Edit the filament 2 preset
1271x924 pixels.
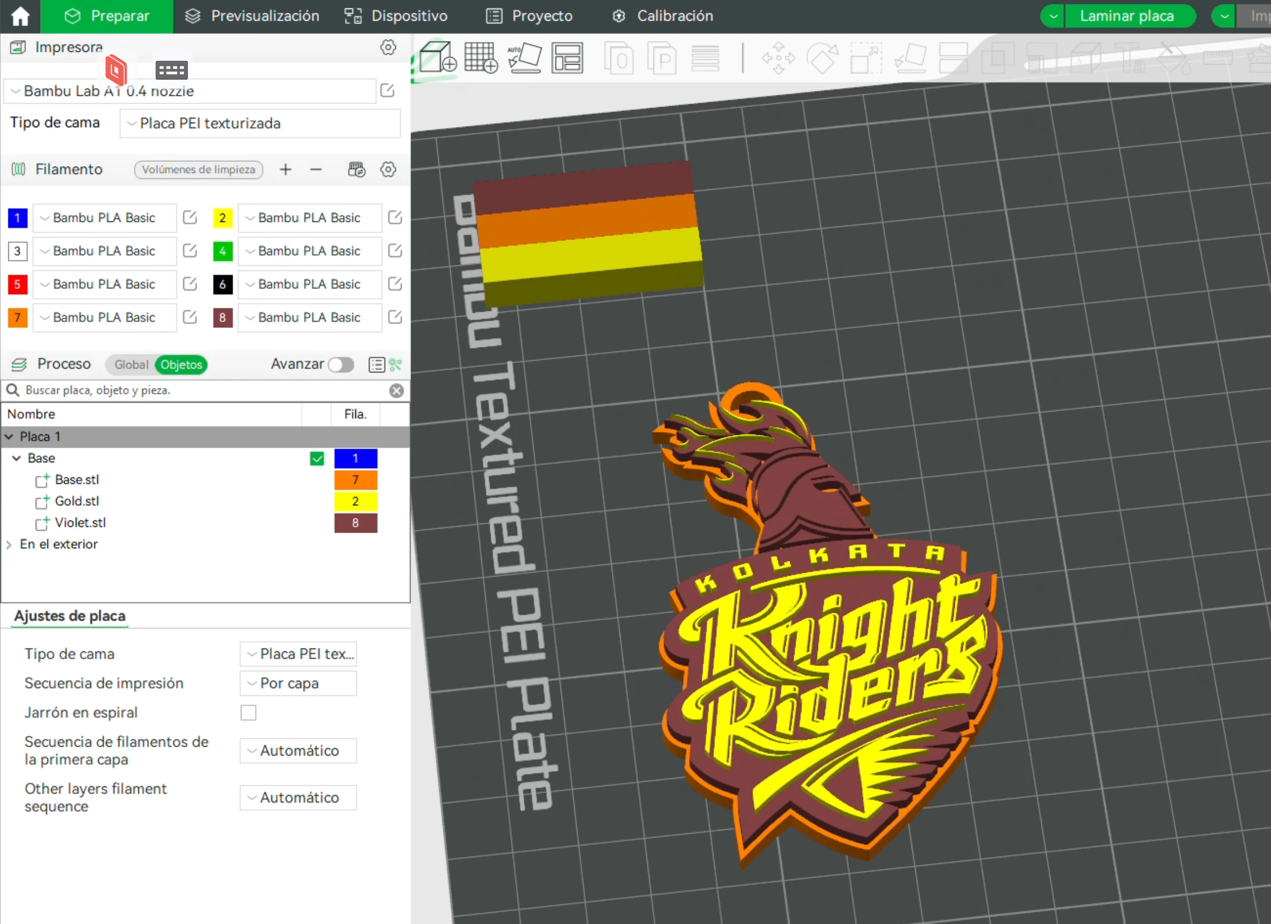click(x=395, y=218)
